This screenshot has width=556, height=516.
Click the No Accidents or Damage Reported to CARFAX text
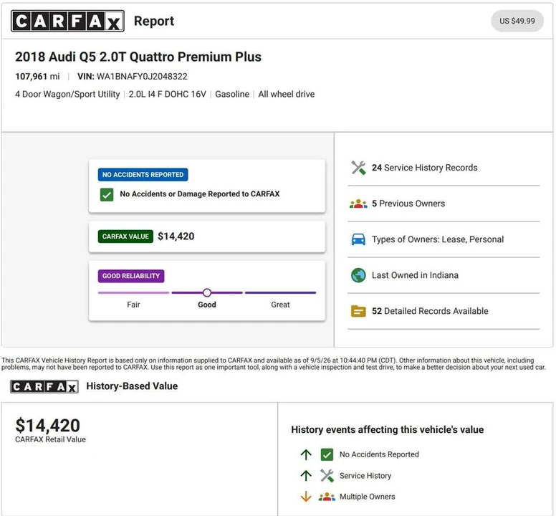tap(200, 194)
